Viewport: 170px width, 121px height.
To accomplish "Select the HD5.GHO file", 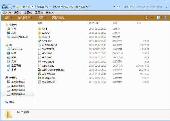I will point(47,58).
